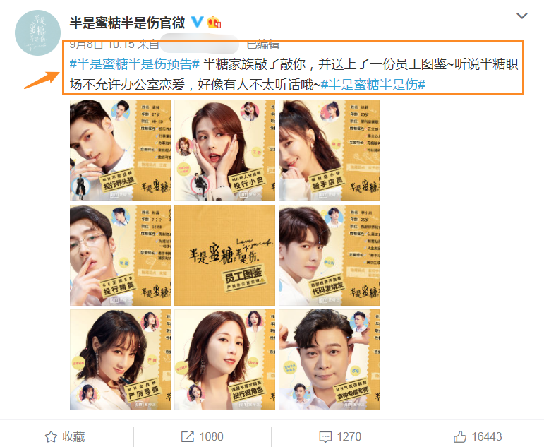Click the repost share arrow icon
544x447 pixels.
click(188, 436)
